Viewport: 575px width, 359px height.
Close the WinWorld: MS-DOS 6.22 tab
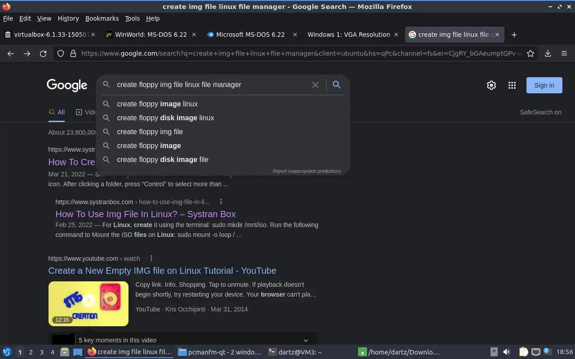tap(194, 35)
